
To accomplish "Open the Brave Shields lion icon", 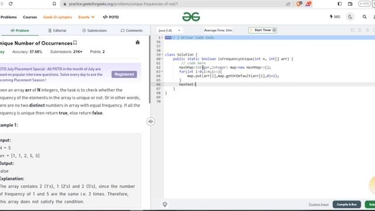I will pyautogui.click(x=299, y=4).
